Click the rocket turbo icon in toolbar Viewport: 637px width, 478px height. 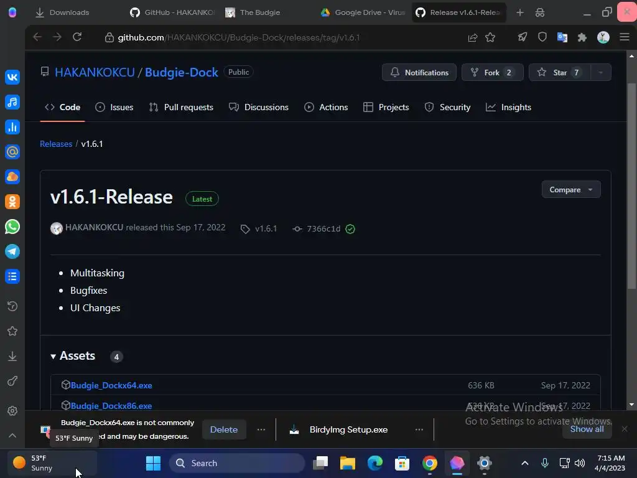pos(523,37)
